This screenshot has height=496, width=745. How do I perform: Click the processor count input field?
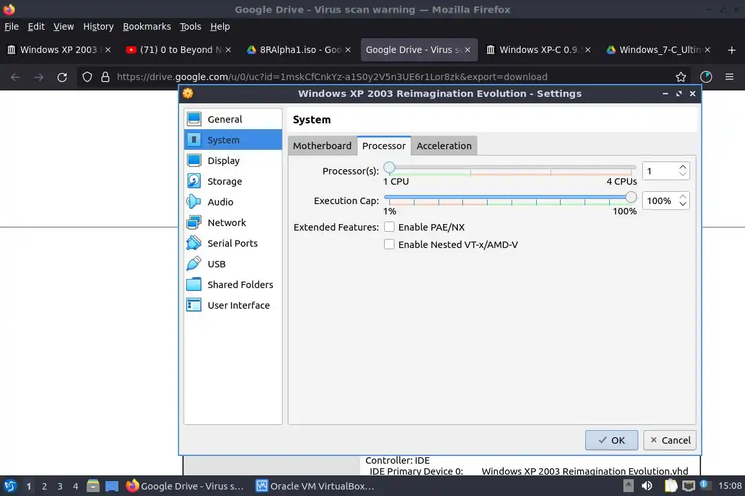(660, 171)
